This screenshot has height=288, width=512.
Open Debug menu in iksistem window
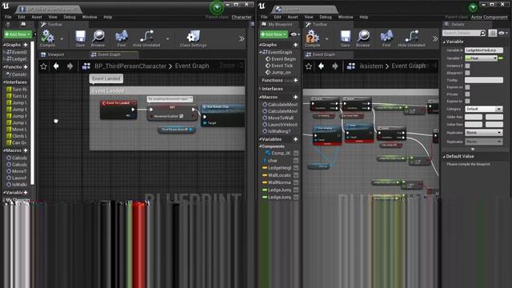click(326, 17)
